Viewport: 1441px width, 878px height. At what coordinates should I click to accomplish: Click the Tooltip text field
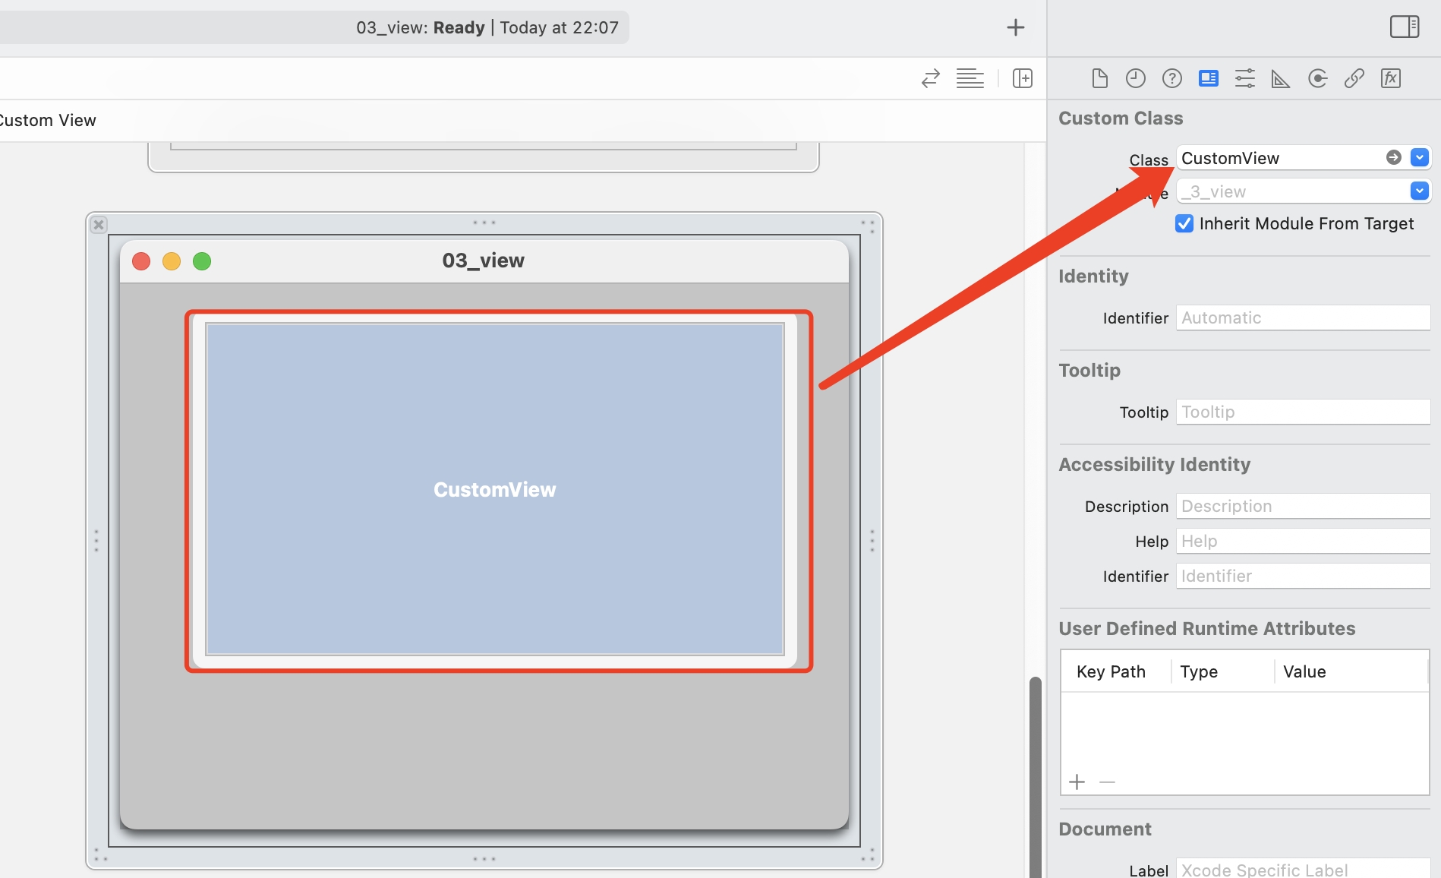[1303, 412]
